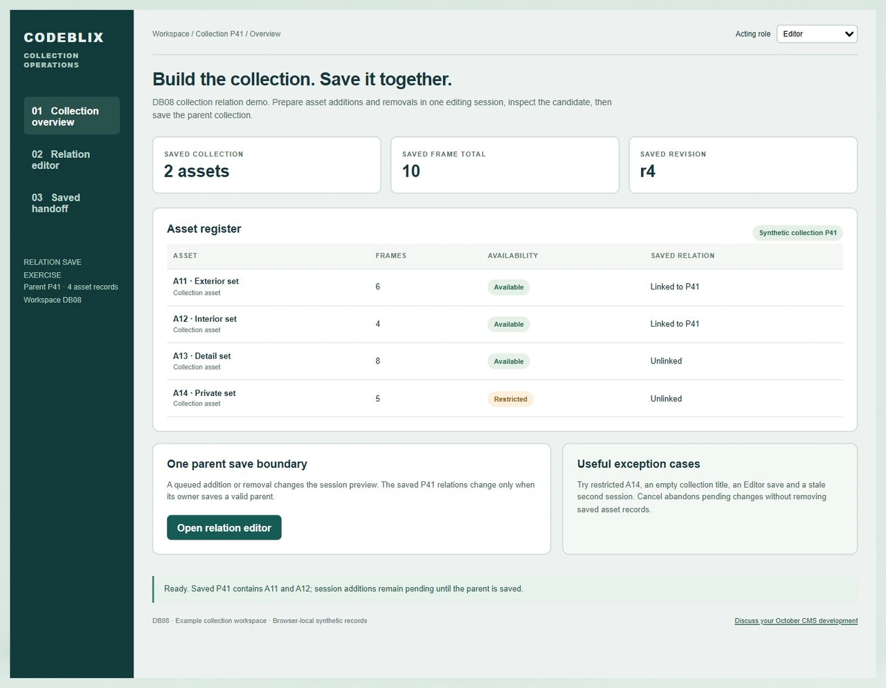This screenshot has height=688, width=886.
Task: Open Saved handoff in sidebar
Action: click(x=71, y=203)
